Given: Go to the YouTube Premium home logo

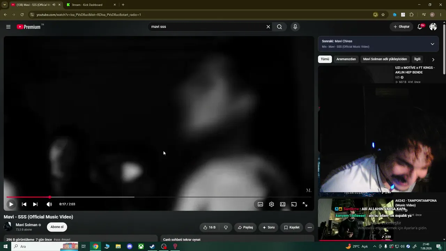Looking at the screenshot, I should [29, 27].
